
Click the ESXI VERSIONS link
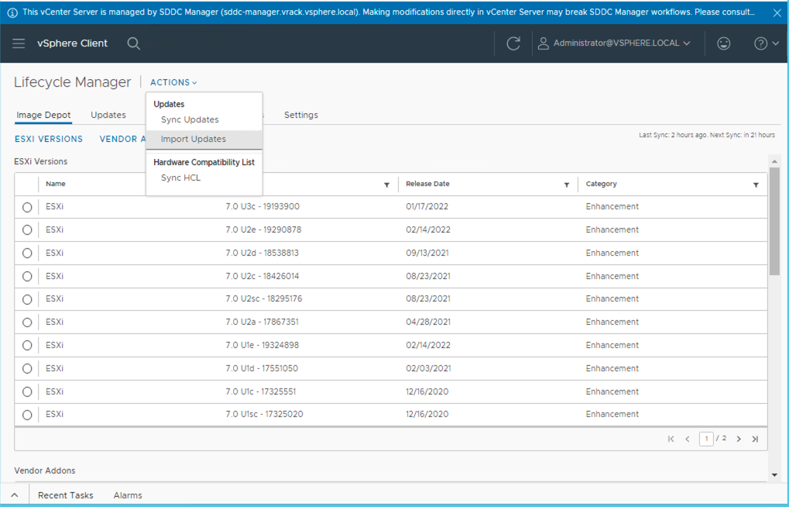pyautogui.click(x=49, y=140)
